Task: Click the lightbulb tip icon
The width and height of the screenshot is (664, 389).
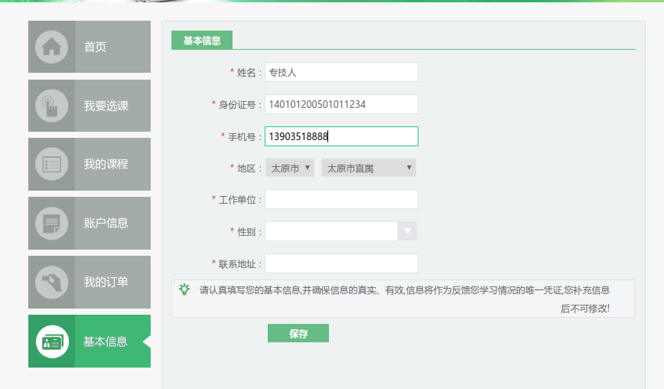Action: coord(184,289)
